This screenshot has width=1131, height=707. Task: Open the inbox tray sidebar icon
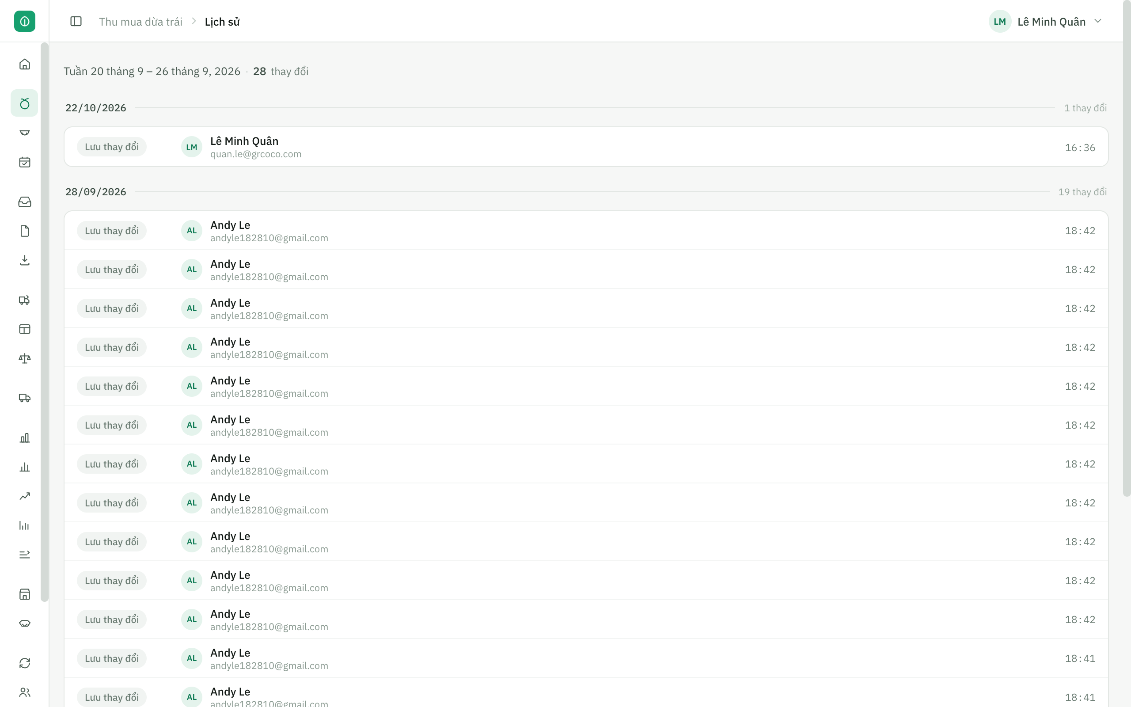coord(24,201)
